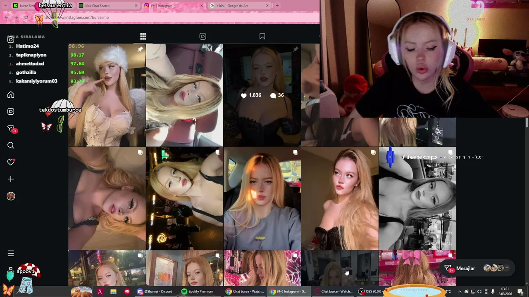Open Spotify Premium from the taskbar
Viewport: 529px width, 297px height.
[198, 292]
